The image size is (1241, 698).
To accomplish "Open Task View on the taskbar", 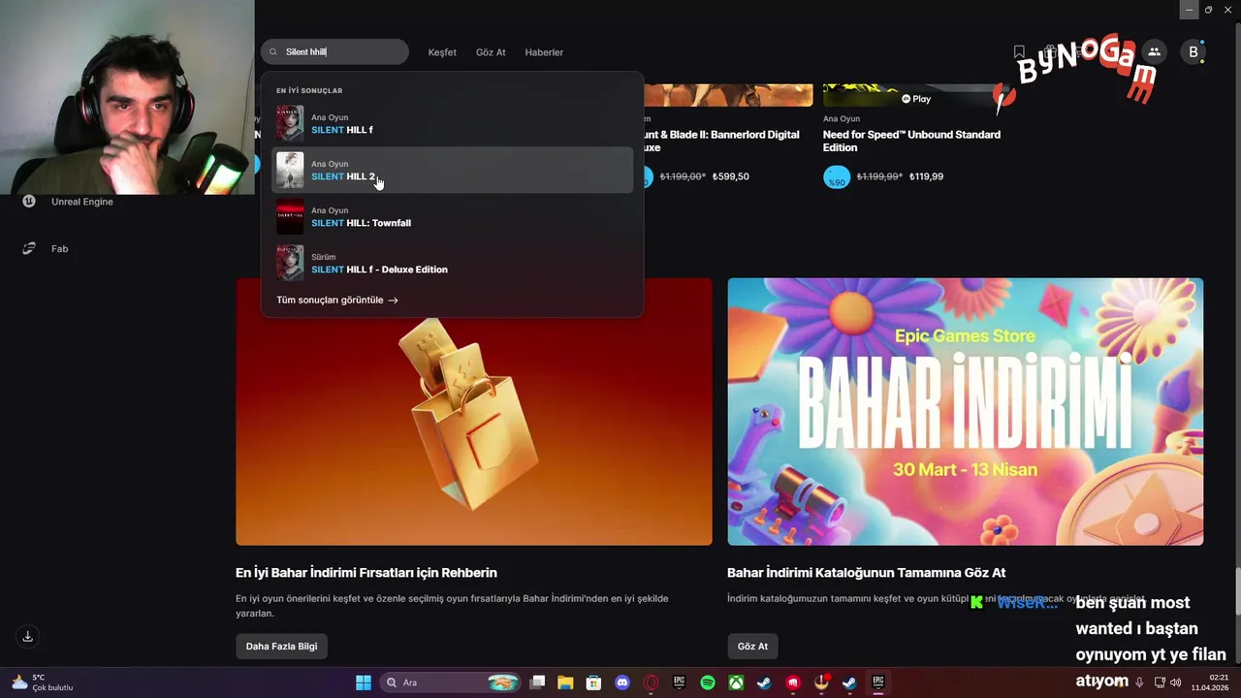I will tap(537, 682).
